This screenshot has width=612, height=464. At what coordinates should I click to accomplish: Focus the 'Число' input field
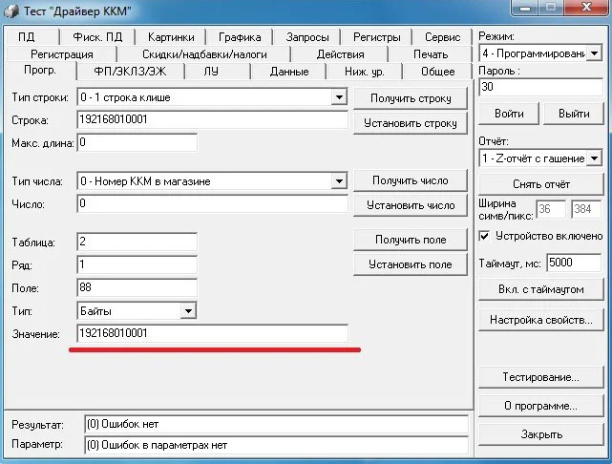[212, 203]
